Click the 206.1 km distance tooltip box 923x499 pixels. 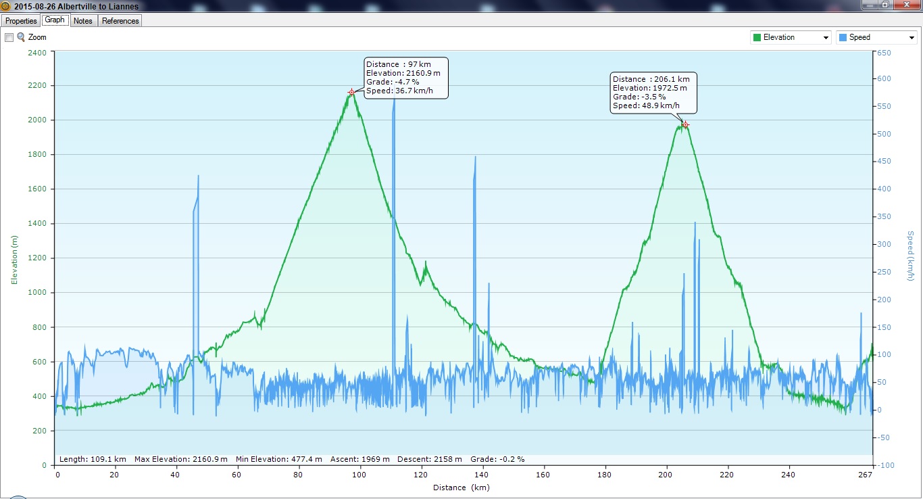pyautogui.click(x=653, y=93)
